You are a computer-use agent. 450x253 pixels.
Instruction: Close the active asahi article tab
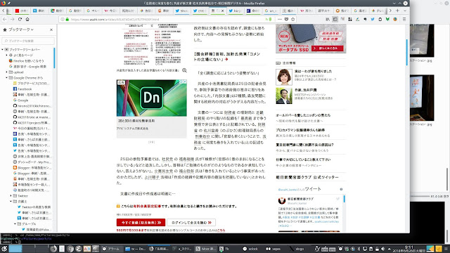(x=222, y=11)
